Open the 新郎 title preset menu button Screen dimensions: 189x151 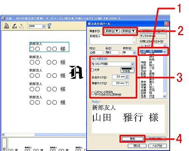point(112,31)
